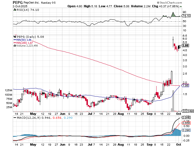Select the black MACD legend line swatch
This screenshot has width=194, height=147.
tap(15, 118)
